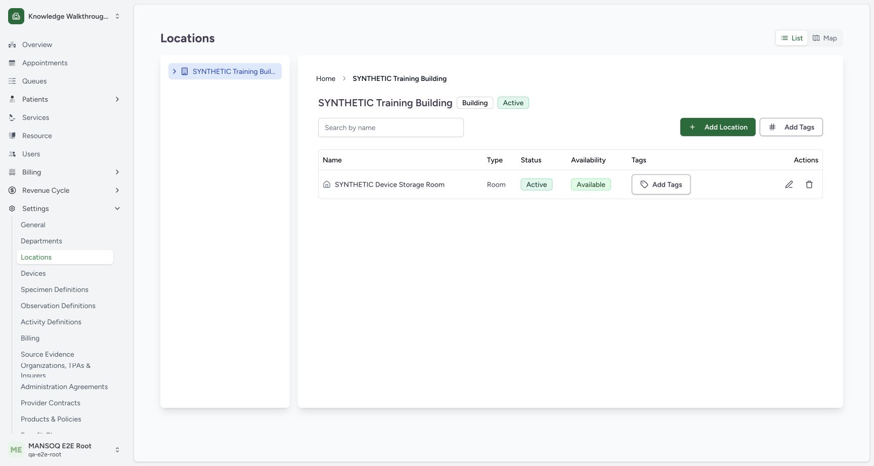874x466 pixels.
Task: Click the Overview sidebar icon
Action: (x=12, y=45)
